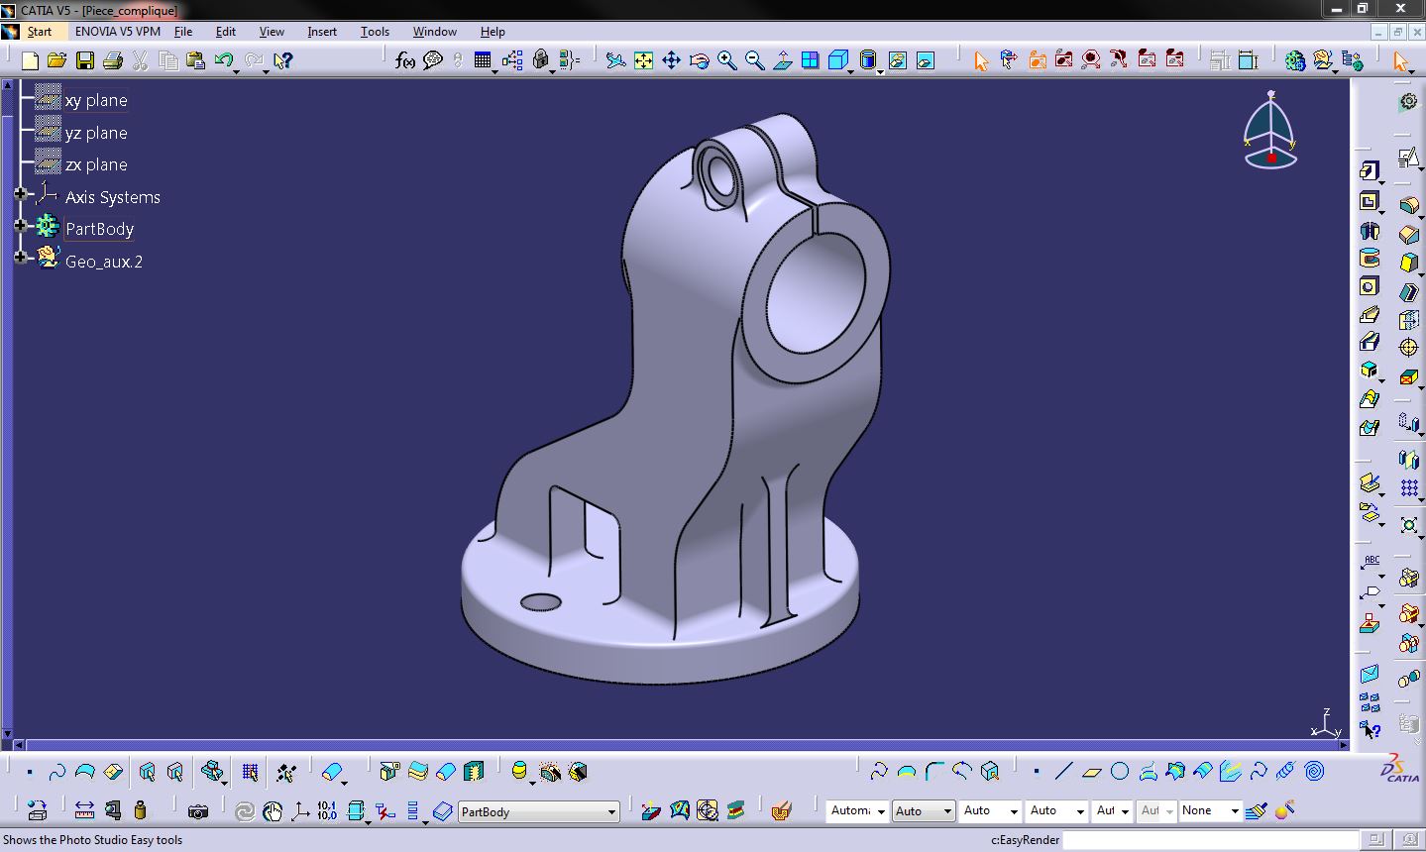Select yz plane in tree
The height and width of the screenshot is (852, 1426).
pos(96,133)
